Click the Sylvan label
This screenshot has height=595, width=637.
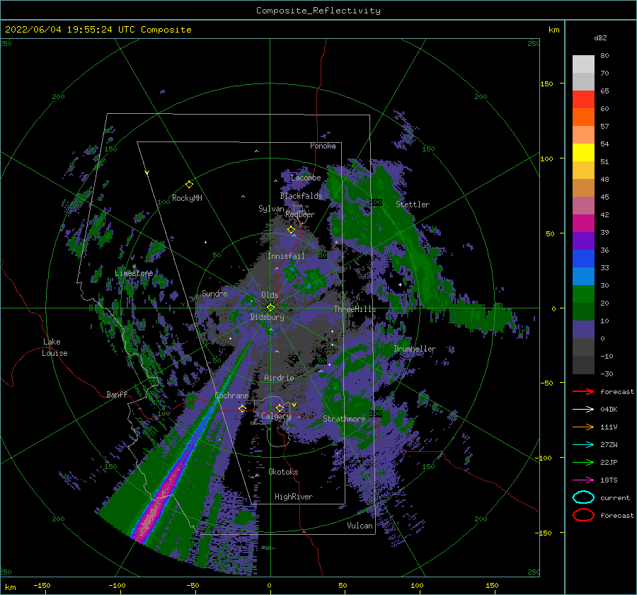pos(271,209)
